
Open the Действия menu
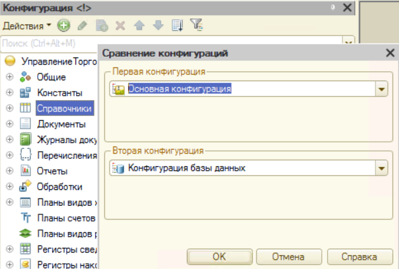(26, 26)
